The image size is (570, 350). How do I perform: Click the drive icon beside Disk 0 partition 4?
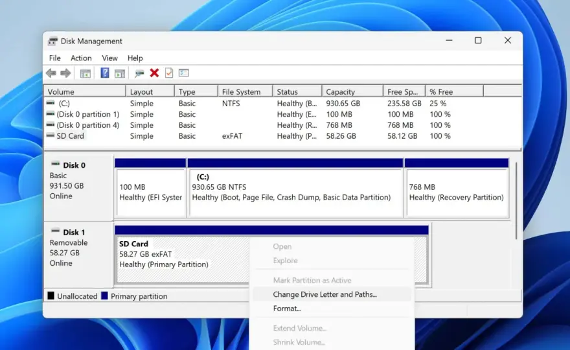51,125
